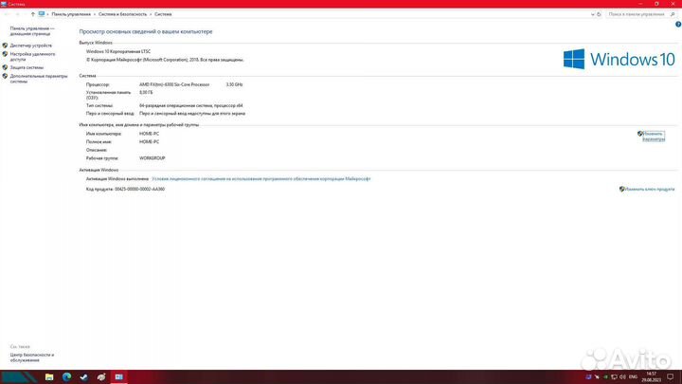The height and width of the screenshot is (384, 682).
Task: Click the Система breadcrumb item
Action: pyautogui.click(x=163, y=14)
